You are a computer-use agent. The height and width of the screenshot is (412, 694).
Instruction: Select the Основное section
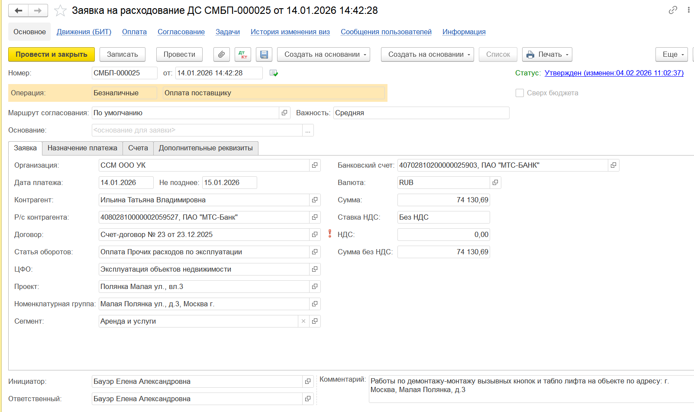pyautogui.click(x=29, y=32)
